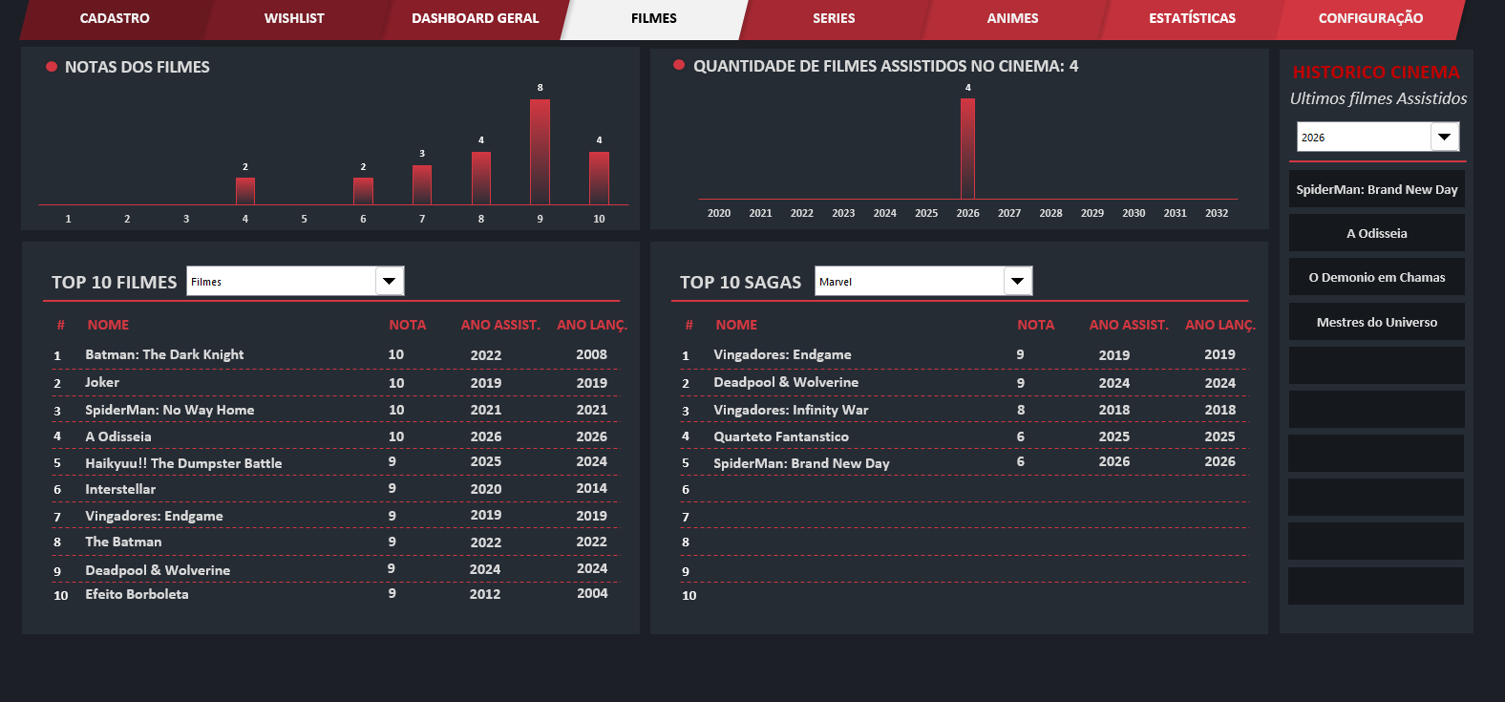
Task: Click Haikyuu!! The Dumpster Battle
Action: 183,463
